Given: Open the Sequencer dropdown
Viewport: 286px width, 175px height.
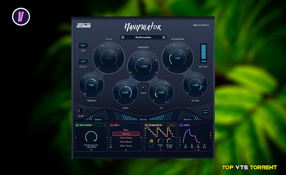Looking at the screenshot, I should [156, 125].
